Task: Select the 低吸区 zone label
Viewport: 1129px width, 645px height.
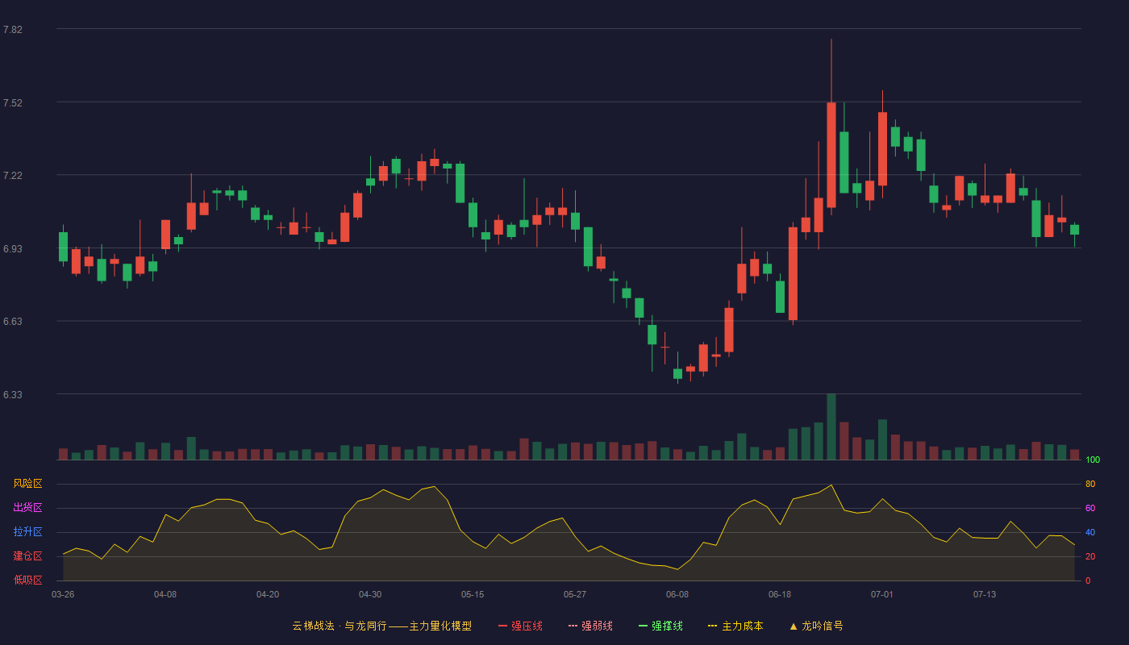Action: tap(28, 580)
